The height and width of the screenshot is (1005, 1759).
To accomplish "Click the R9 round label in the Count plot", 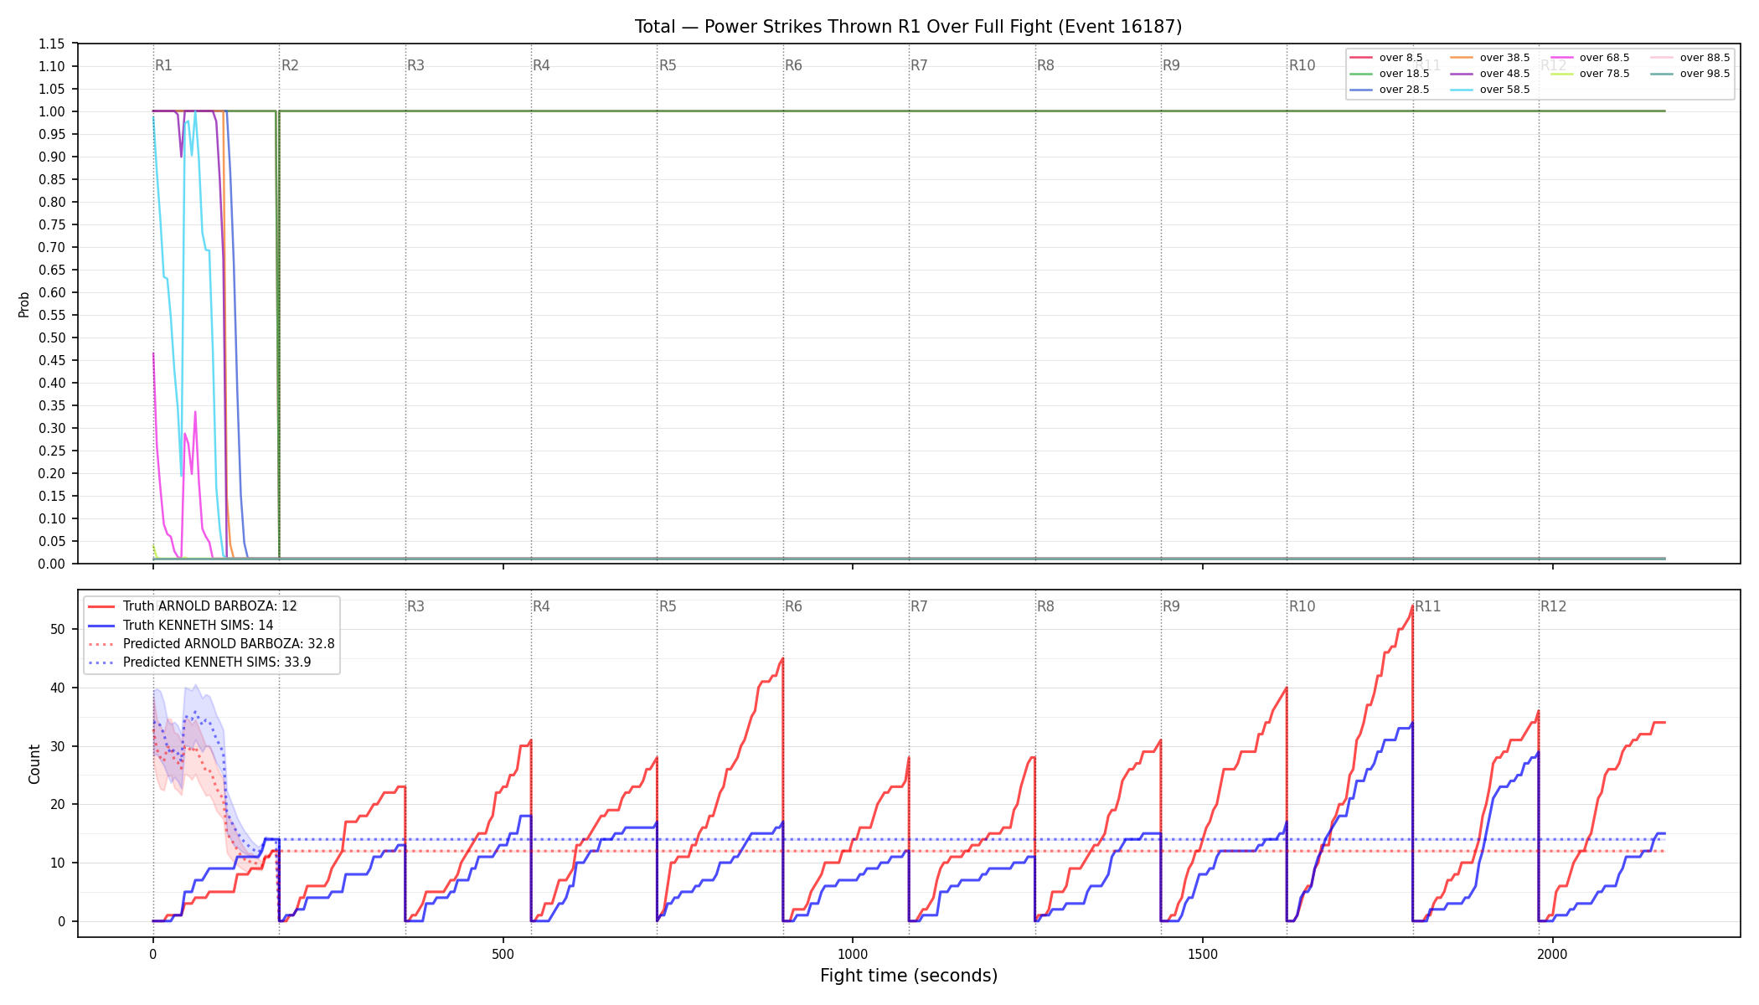I will click(x=1171, y=606).
